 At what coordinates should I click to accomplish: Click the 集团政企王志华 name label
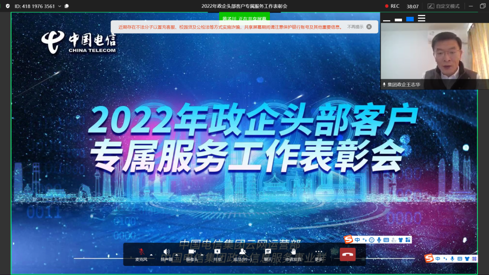404,85
